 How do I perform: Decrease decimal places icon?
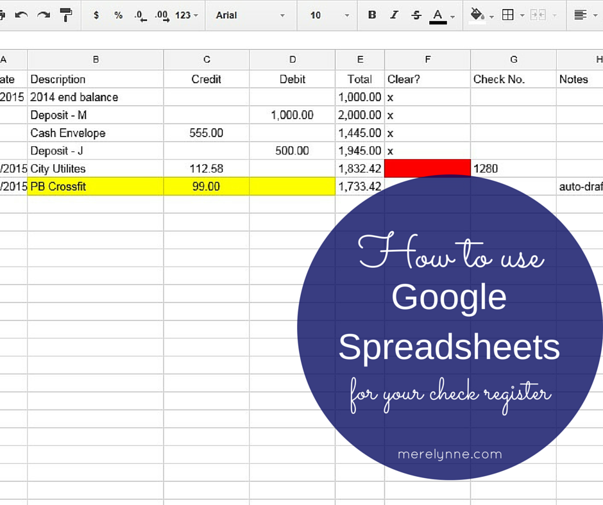pyautogui.click(x=140, y=16)
